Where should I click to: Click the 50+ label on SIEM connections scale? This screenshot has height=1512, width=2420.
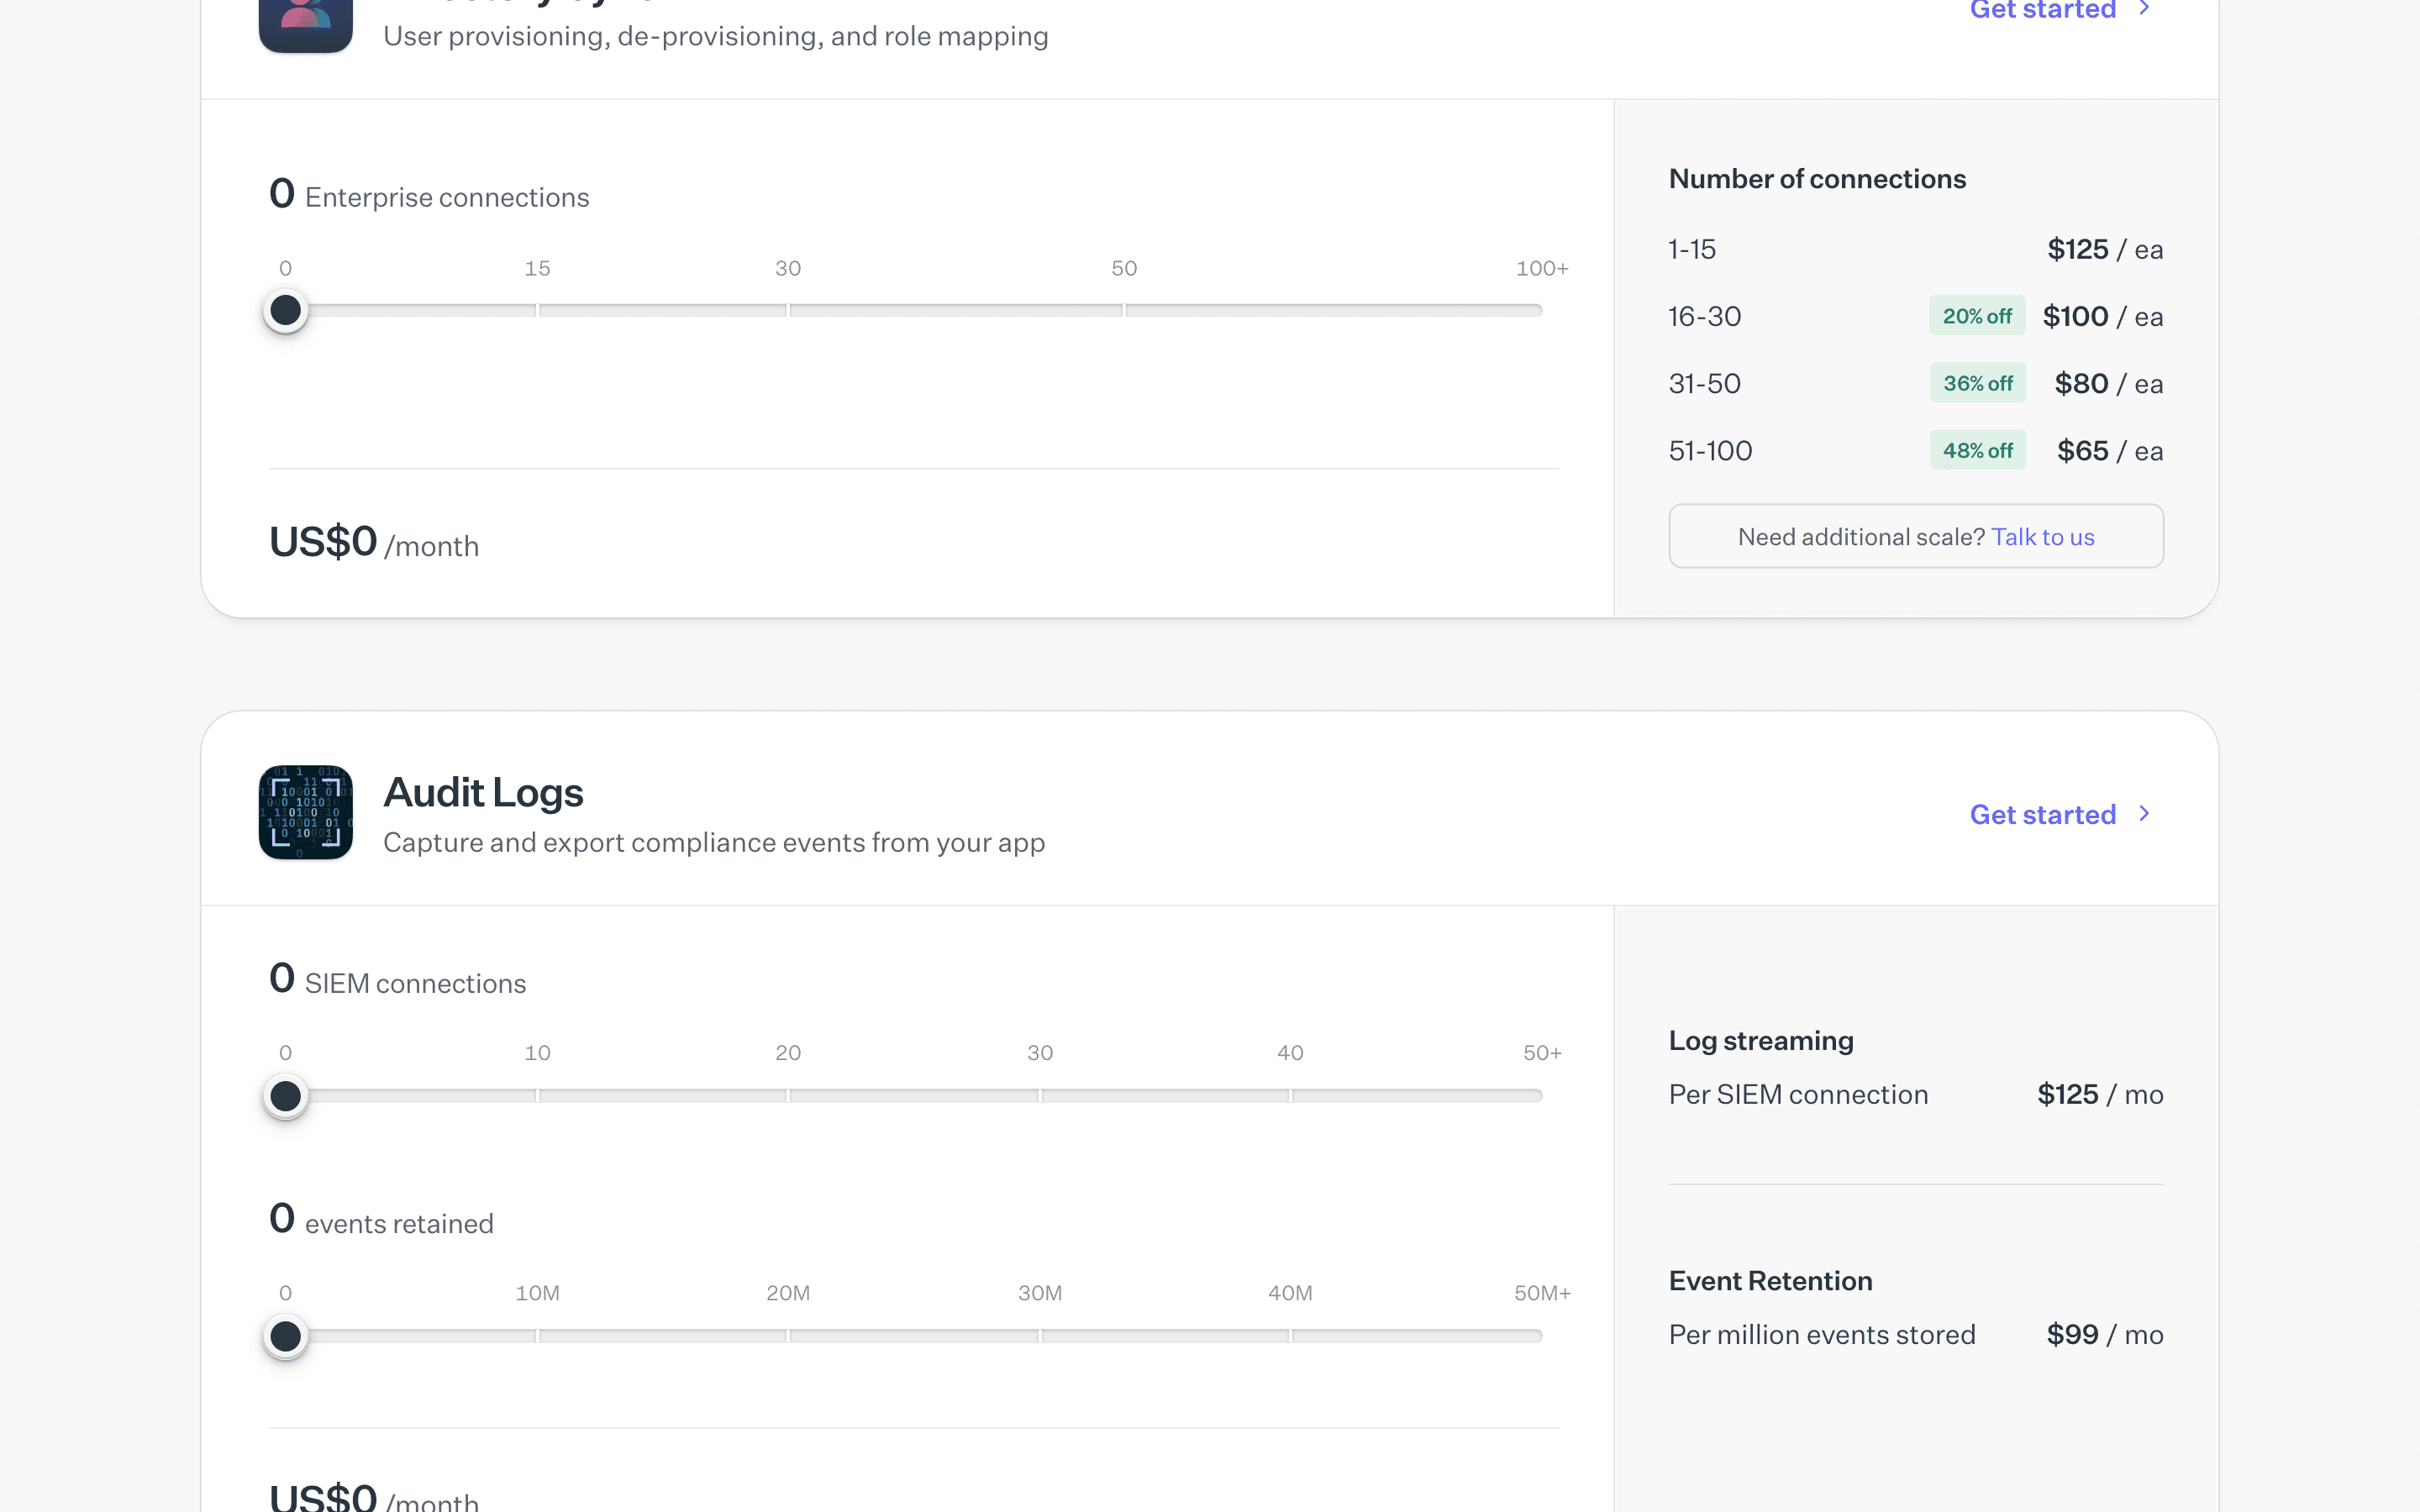[x=1542, y=1053]
